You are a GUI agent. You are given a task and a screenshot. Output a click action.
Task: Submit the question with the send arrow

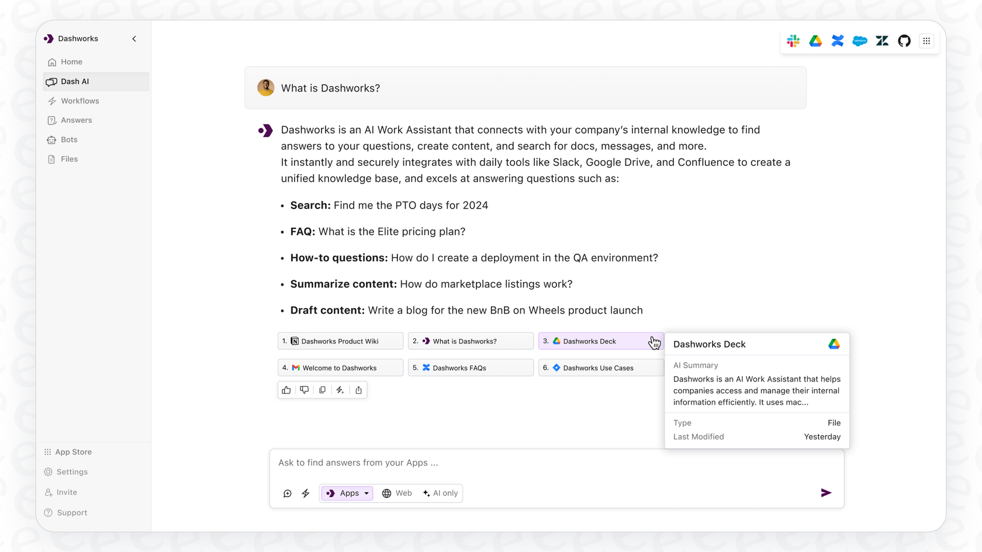pyautogui.click(x=826, y=492)
